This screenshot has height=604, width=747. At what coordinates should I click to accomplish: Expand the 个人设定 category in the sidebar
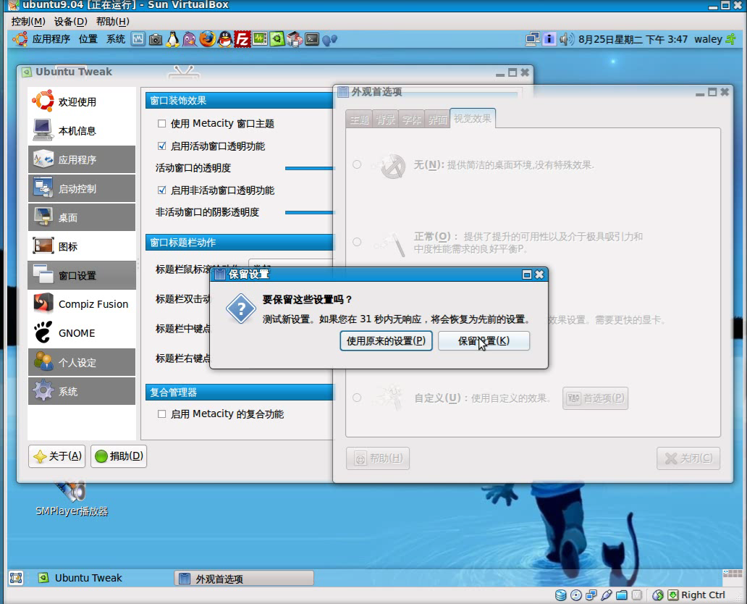[82, 362]
